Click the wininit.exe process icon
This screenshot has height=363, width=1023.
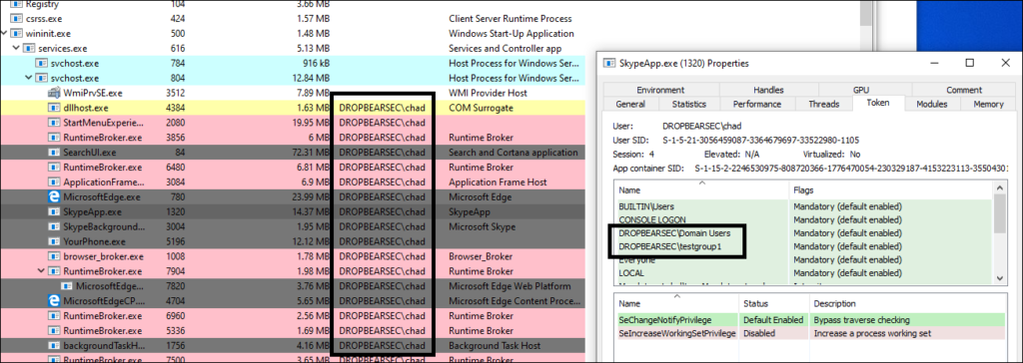pos(16,33)
